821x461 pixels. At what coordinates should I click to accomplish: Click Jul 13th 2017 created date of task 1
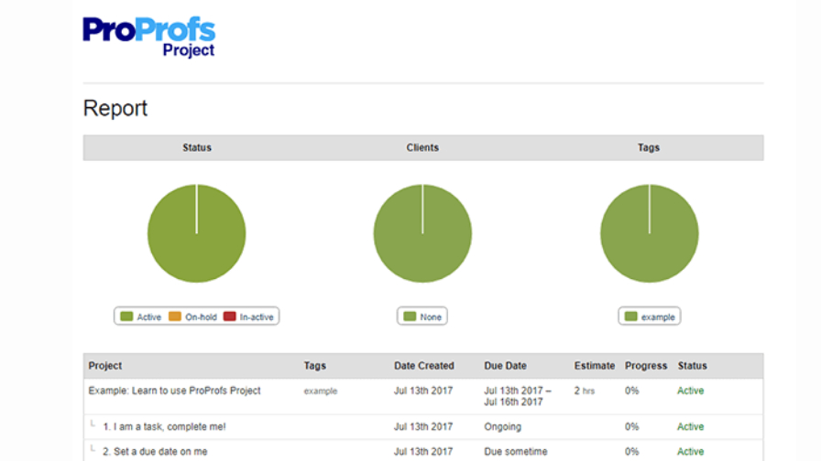tap(423, 426)
